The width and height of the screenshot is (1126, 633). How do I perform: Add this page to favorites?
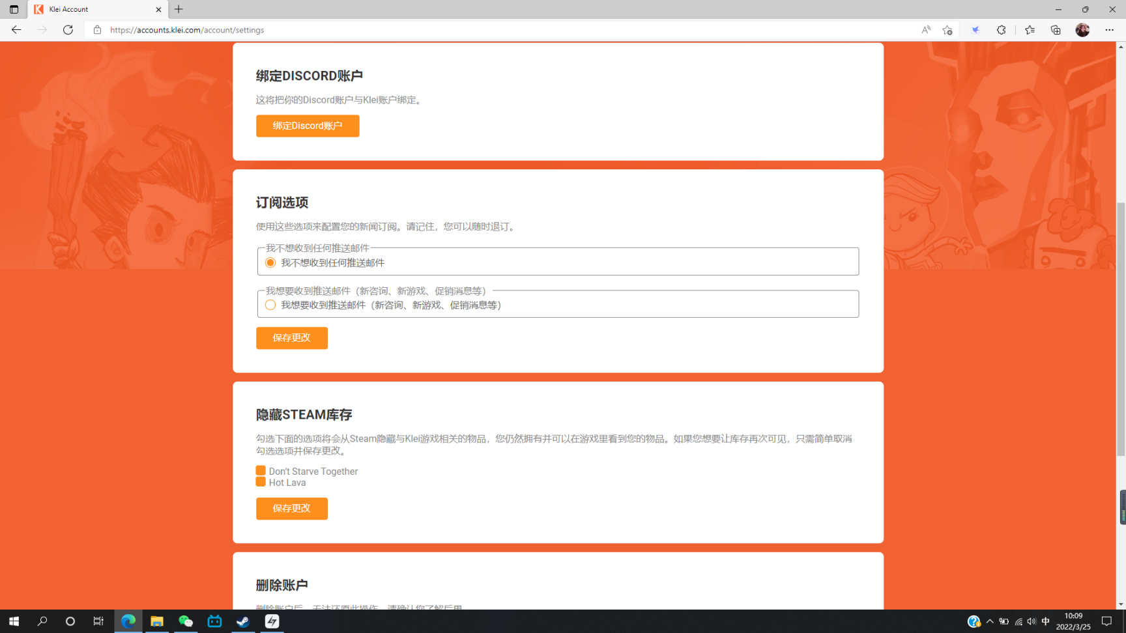pos(947,30)
